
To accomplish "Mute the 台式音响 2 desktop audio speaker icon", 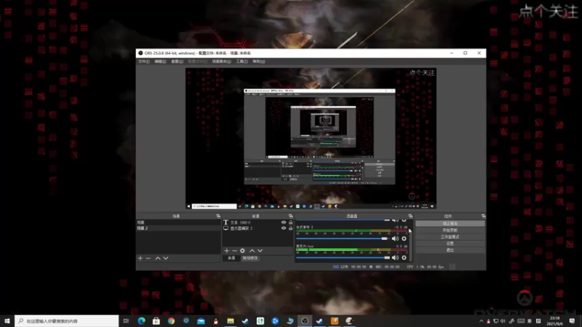I will pos(395,239).
